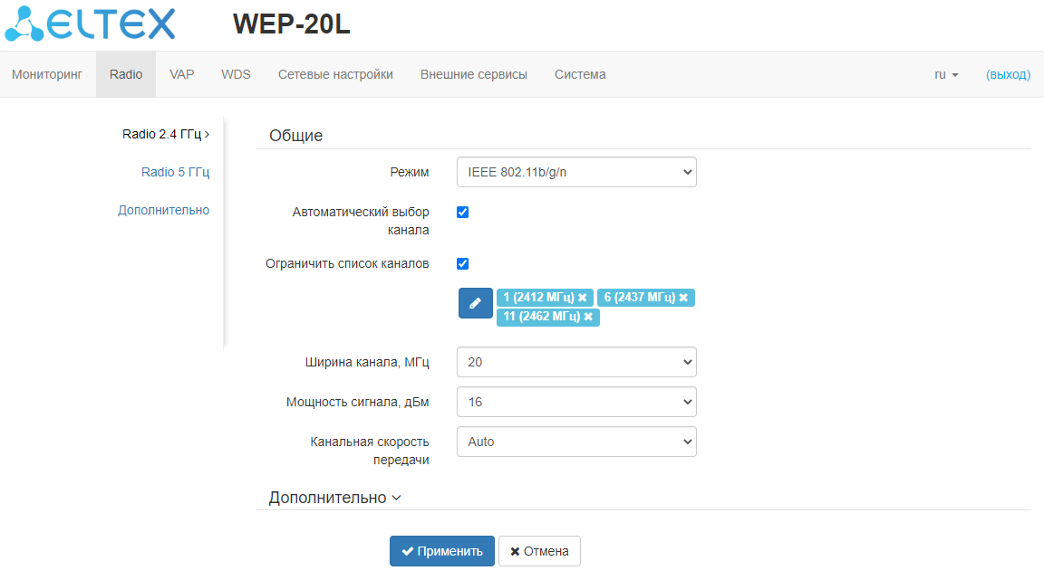
Task: Uncheck Ограничить список каналов checkbox
Action: coord(463,263)
